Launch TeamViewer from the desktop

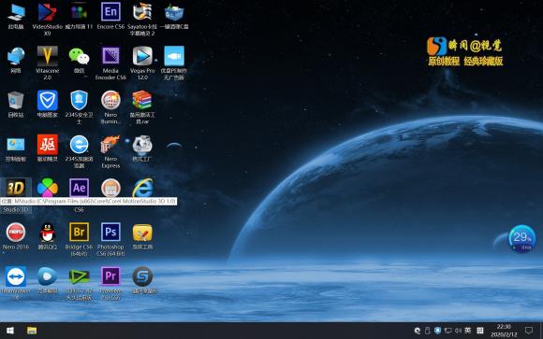(x=16, y=276)
